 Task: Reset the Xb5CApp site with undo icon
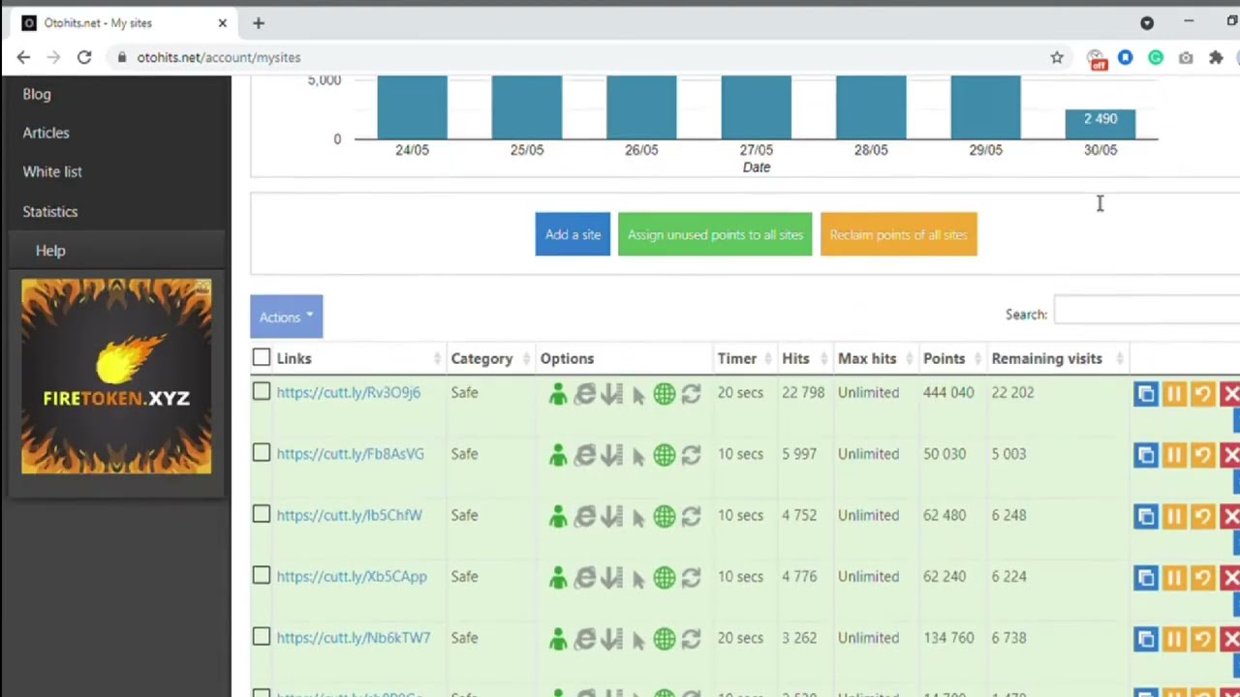coord(1202,578)
